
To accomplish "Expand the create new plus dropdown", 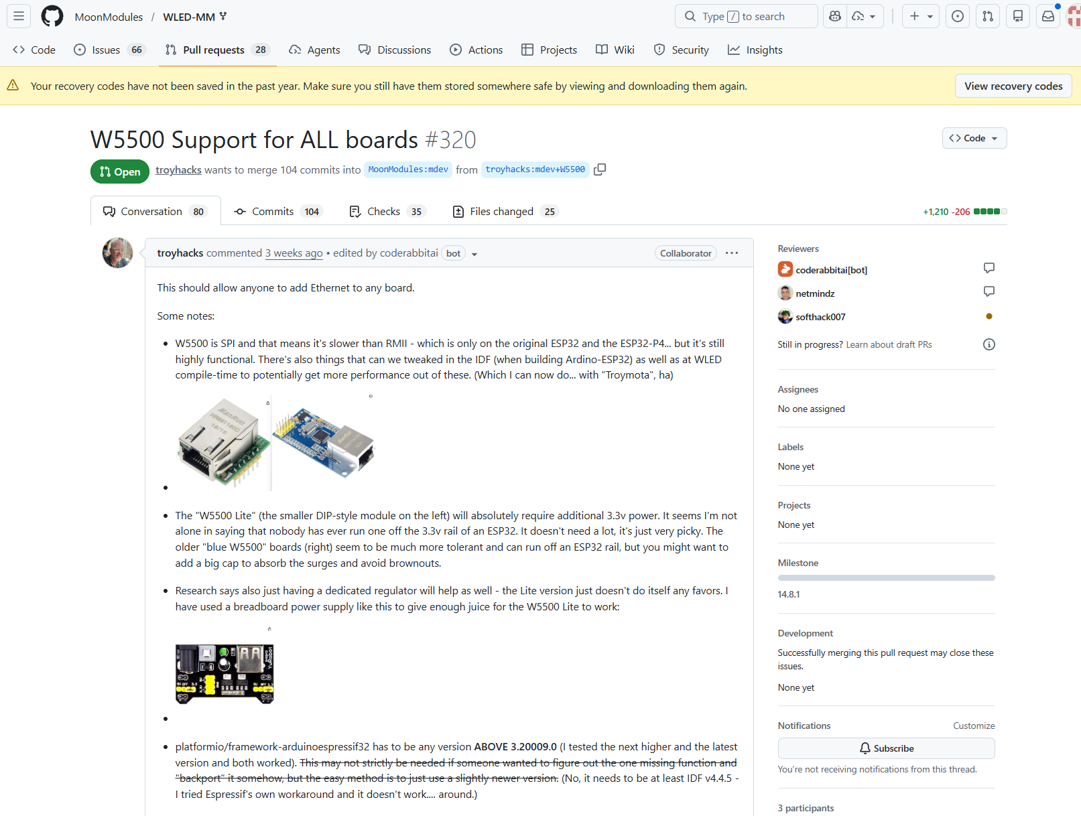I will (921, 16).
